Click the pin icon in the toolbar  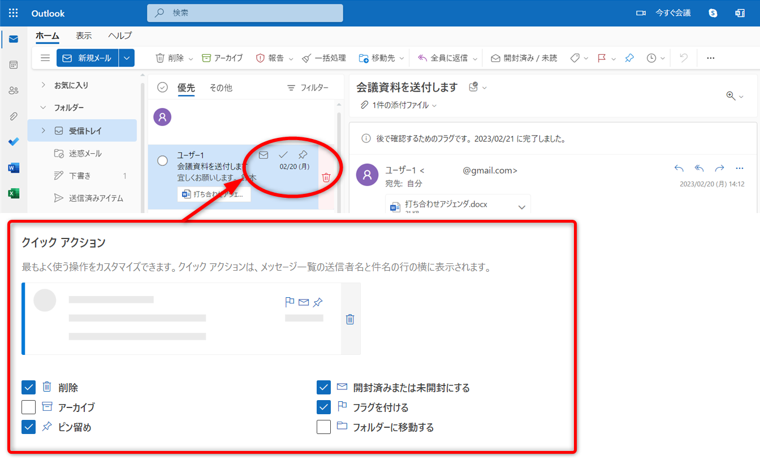coord(629,58)
